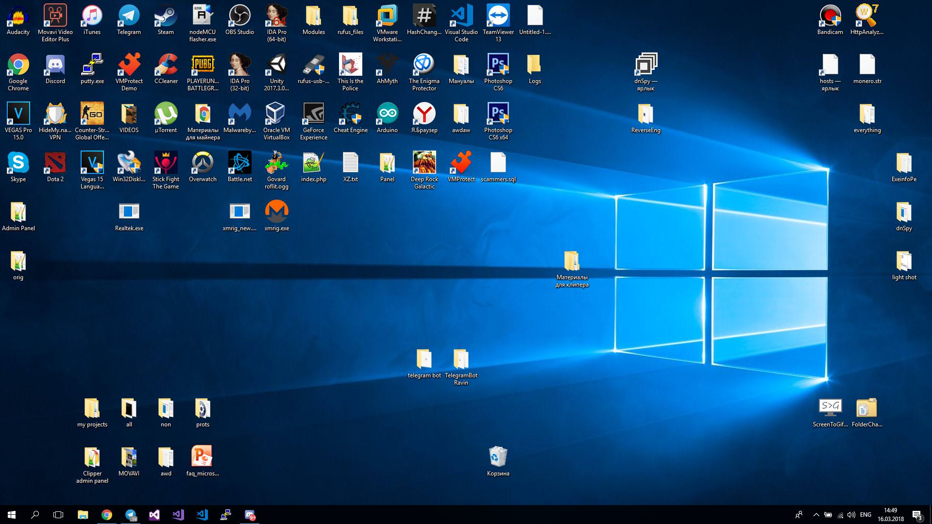Select the Unity 2017.3.0 icon

pyautogui.click(x=276, y=72)
